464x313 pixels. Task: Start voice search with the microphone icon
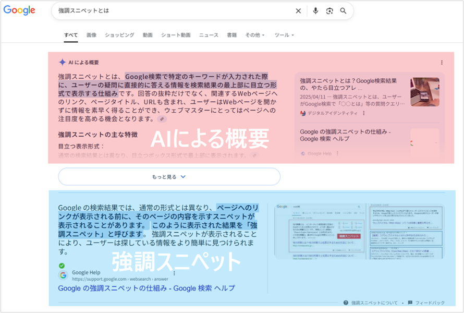point(315,11)
